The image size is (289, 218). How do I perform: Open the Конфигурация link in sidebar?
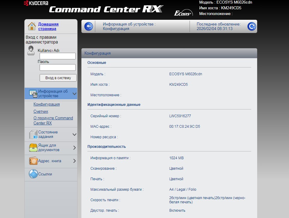(x=47, y=104)
